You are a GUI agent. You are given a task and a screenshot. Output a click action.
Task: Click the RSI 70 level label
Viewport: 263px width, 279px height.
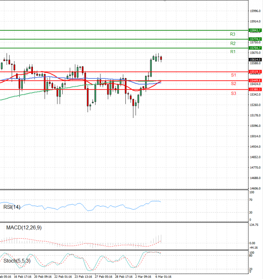[x=251, y=200]
